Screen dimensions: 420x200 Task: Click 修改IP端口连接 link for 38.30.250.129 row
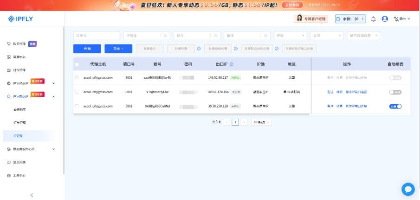coord(356,106)
